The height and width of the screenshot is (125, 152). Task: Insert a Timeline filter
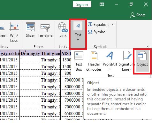pos(45,30)
